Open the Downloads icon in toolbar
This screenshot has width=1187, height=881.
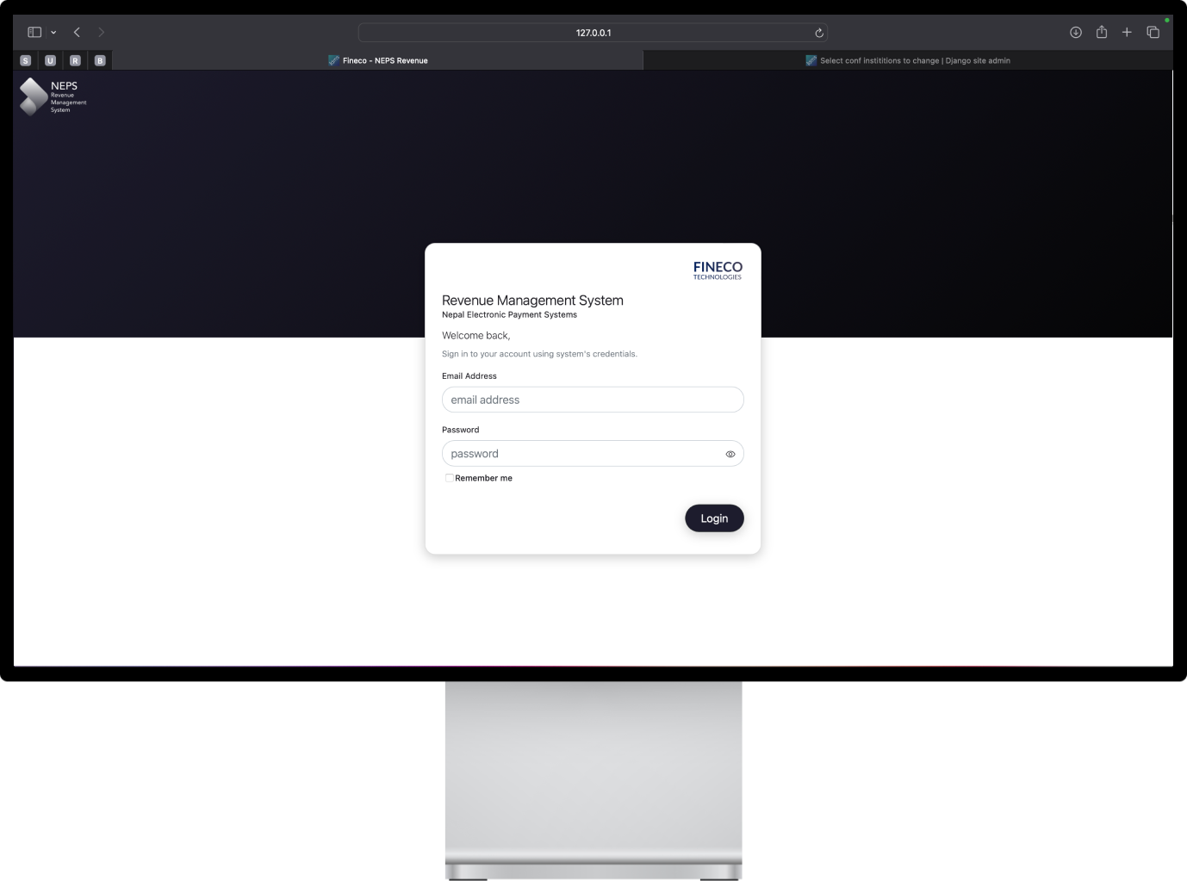[x=1075, y=31]
